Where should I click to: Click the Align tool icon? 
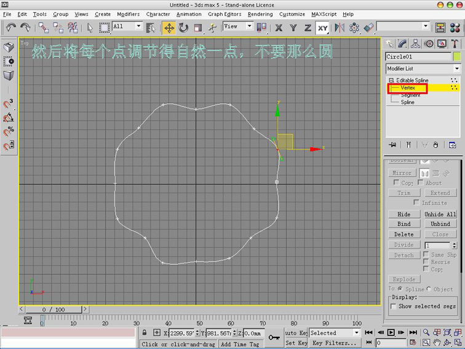point(368,28)
